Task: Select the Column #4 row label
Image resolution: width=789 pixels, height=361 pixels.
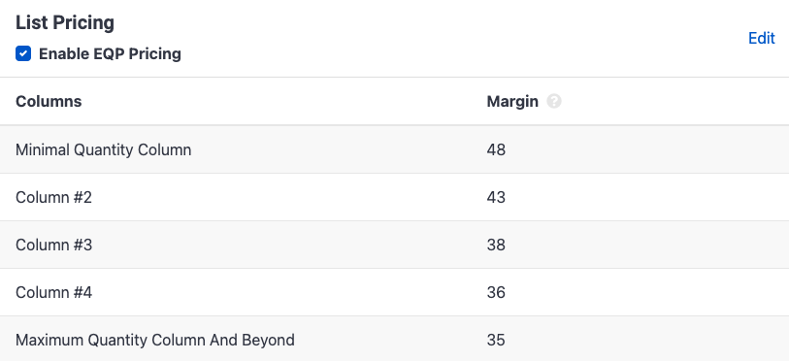Action: 53,292
